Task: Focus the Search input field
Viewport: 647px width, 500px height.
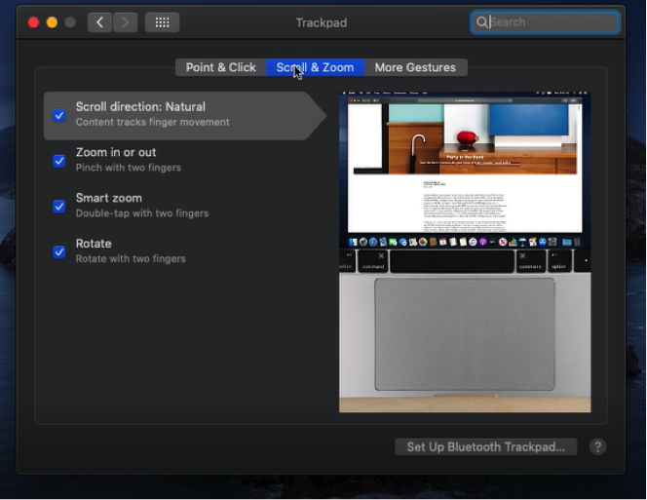Action: pos(551,22)
